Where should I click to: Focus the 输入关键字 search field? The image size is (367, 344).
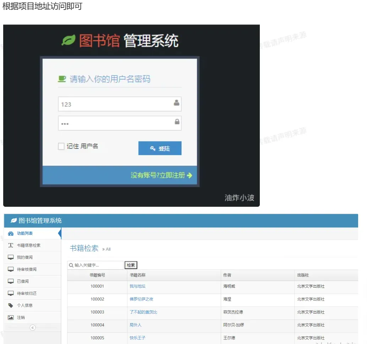coord(95,265)
